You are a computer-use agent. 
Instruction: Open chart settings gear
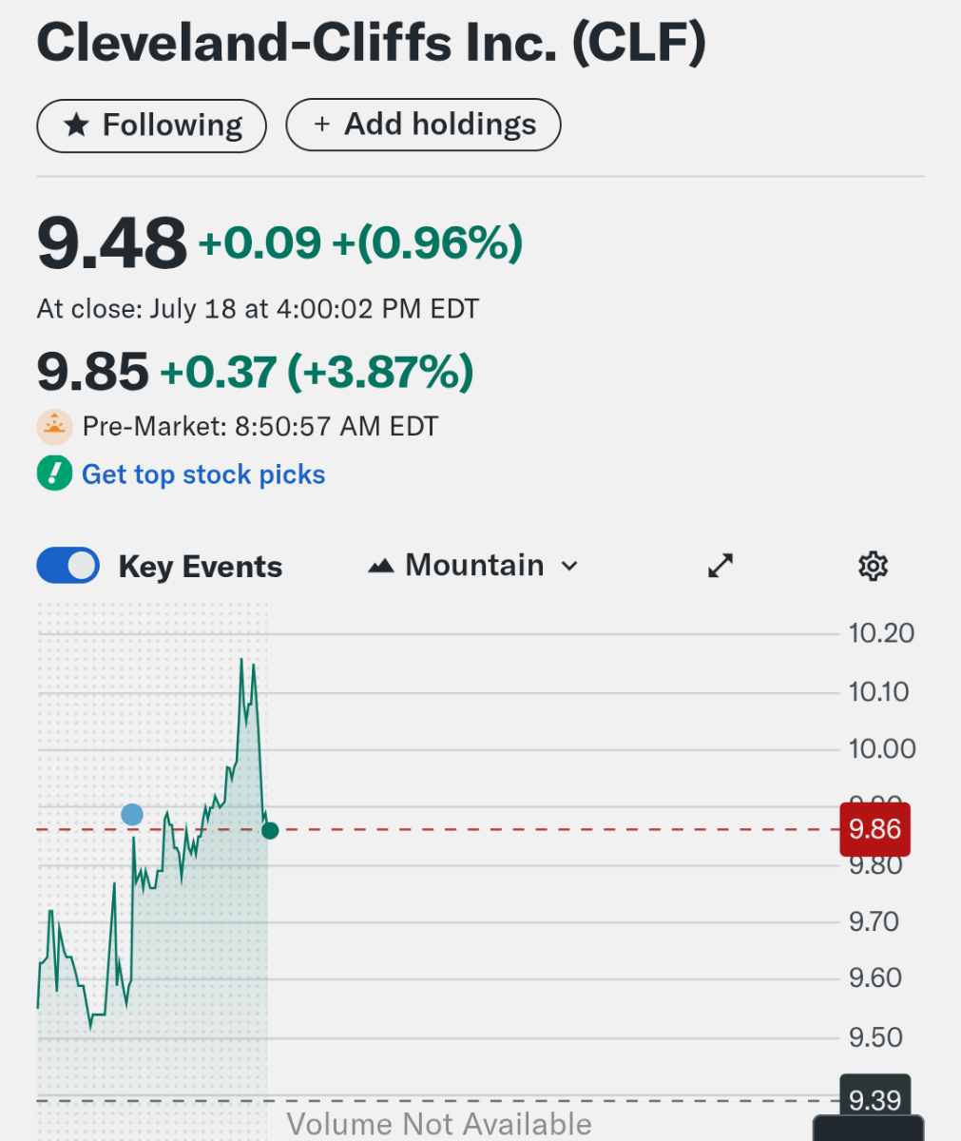coord(873,567)
